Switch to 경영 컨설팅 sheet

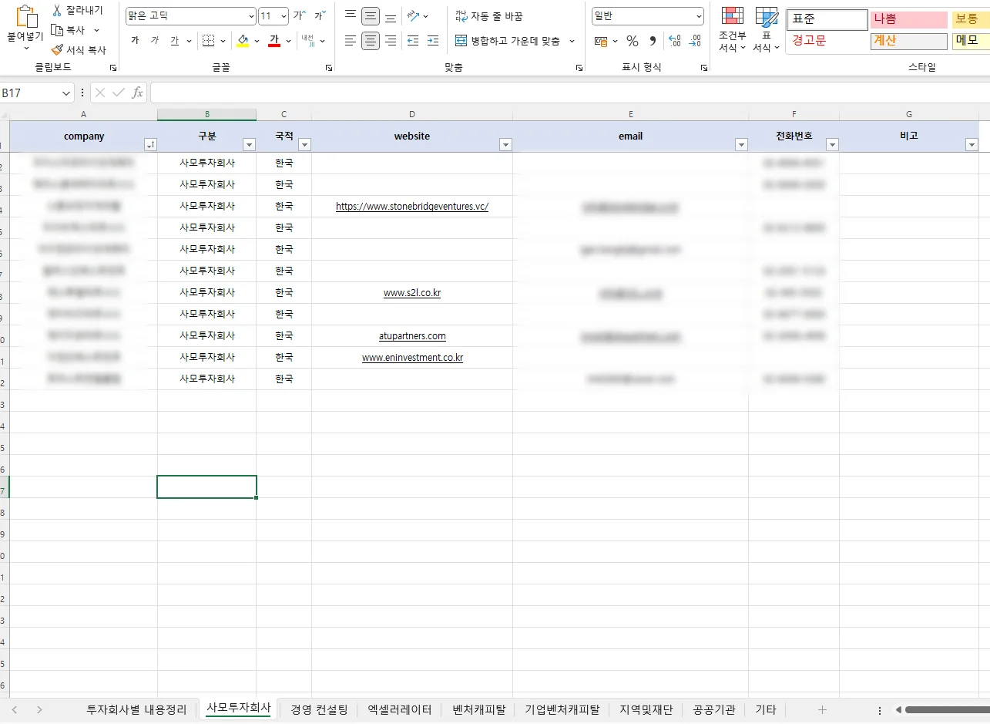tap(319, 709)
